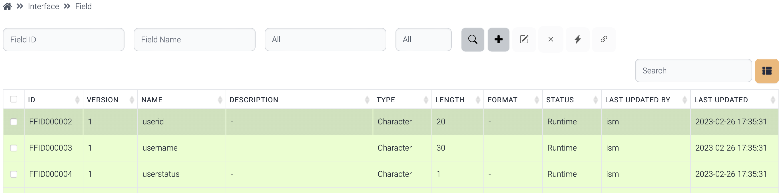The height and width of the screenshot is (193, 783).
Task: Click the home icon in breadcrumb
Action: coord(7,6)
